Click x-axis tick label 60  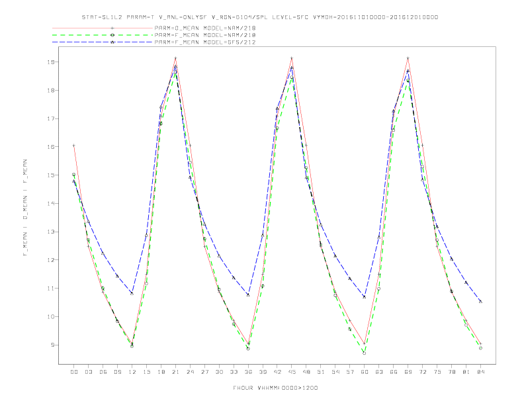click(x=365, y=372)
